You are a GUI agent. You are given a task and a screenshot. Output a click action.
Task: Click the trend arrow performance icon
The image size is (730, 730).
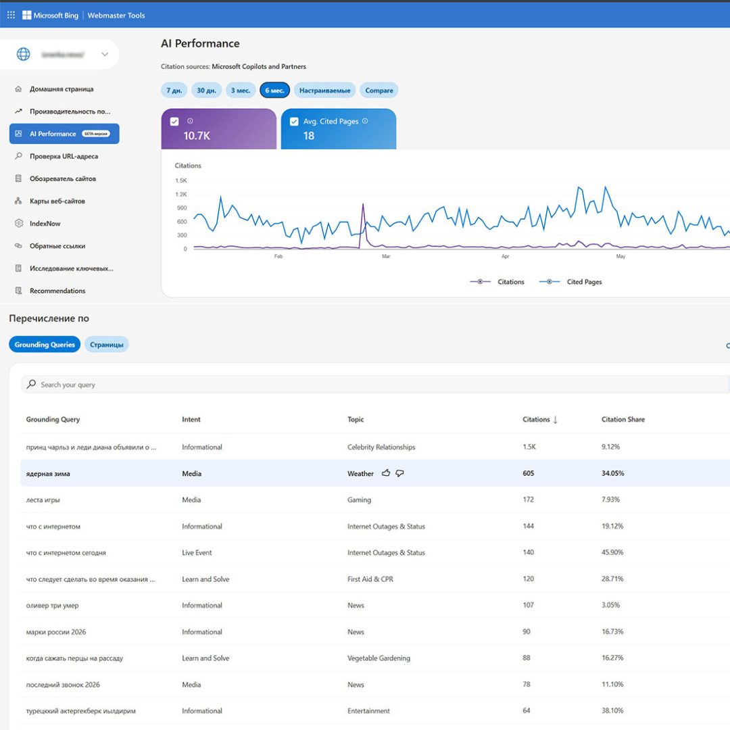pos(18,112)
